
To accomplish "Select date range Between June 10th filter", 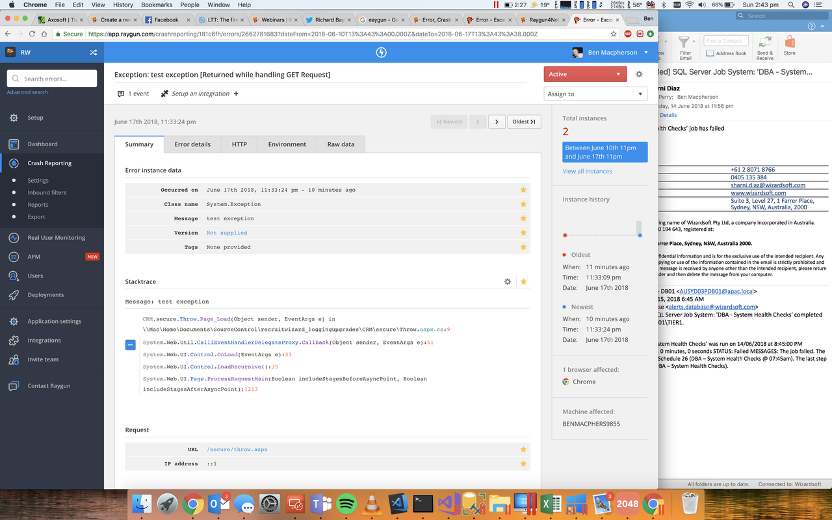I will pyautogui.click(x=604, y=152).
